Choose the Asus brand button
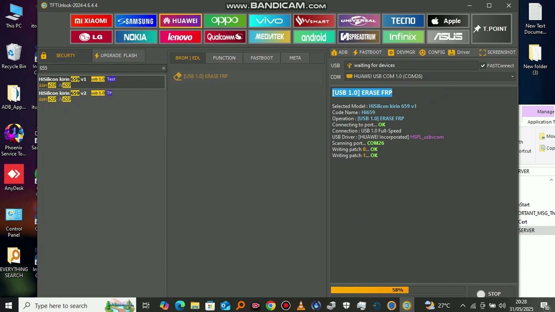Screen dimensions: 555x312 coord(448,37)
